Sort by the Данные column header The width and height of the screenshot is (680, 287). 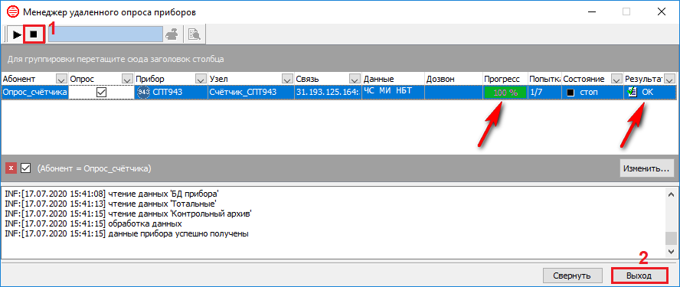tap(393, 79)
